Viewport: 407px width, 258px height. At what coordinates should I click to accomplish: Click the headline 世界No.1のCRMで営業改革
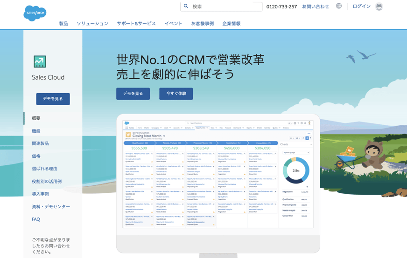pyautogui.click(x=190, y=60)
